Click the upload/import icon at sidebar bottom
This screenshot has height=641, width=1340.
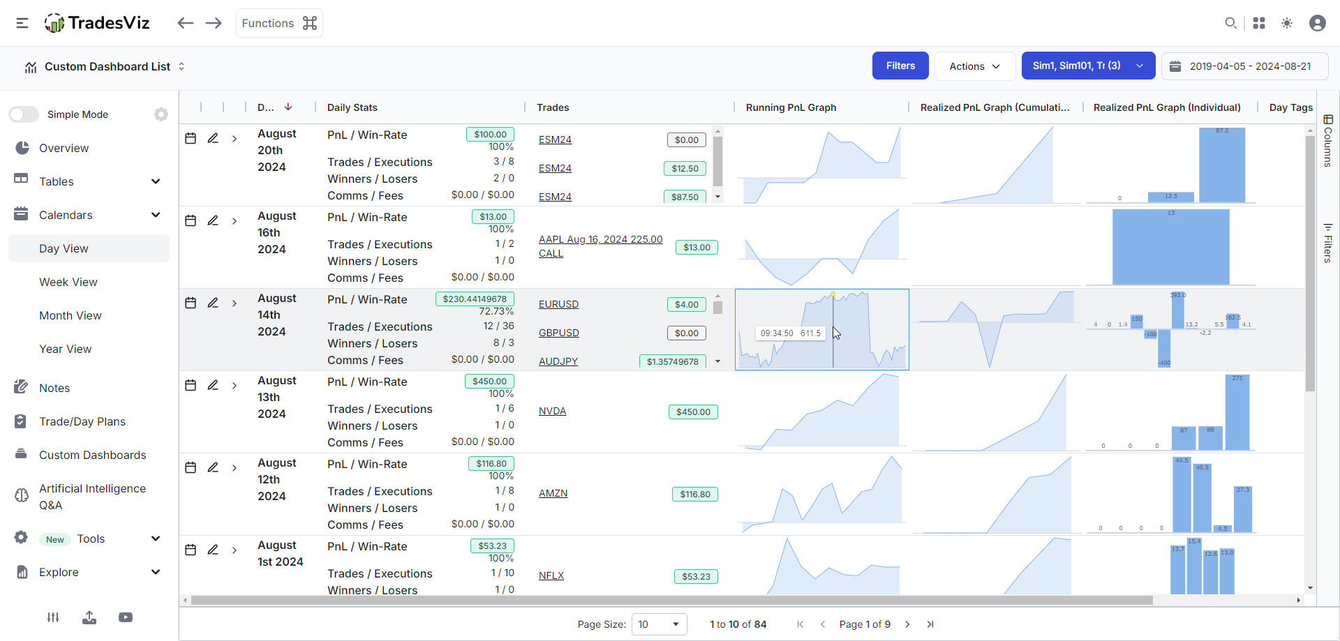click(x=89, y=617)
